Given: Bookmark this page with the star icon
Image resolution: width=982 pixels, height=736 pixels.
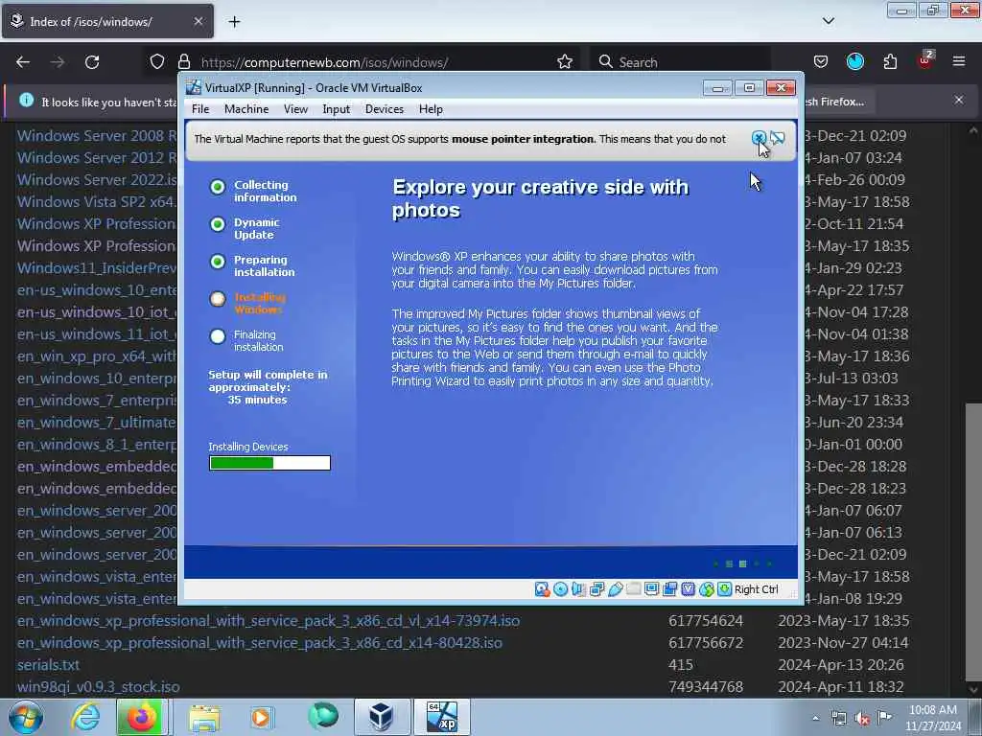Looking at the screenshot, I should point(564,61).
